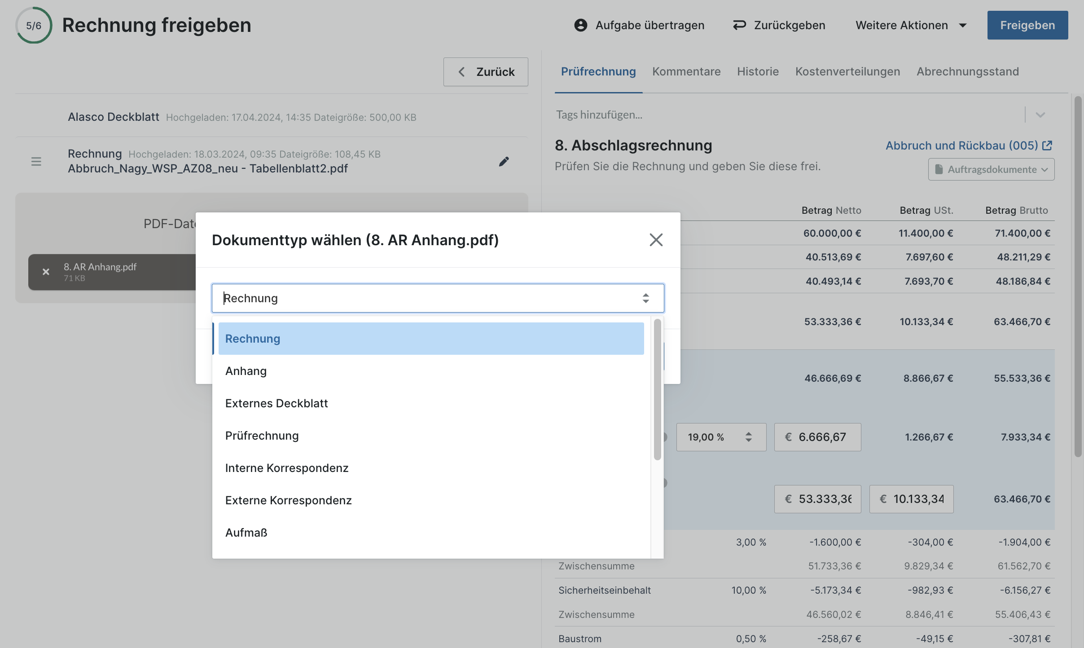
Task: Click the Sicherheitseinbehalt row label
Action: click(x=604, y=590)
